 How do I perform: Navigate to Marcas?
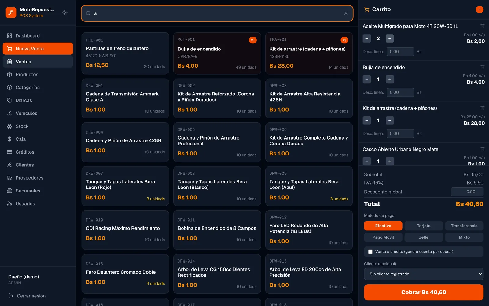click(x=38, y=100)
